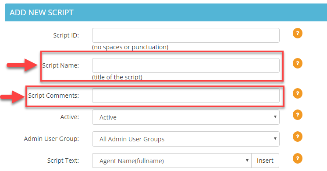Click the Insert button
Image resolution: width=327 pixels, height=171 pixels.
(x=265, y=161)
